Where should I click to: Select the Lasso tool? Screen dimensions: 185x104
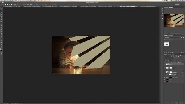click(1, 12)
